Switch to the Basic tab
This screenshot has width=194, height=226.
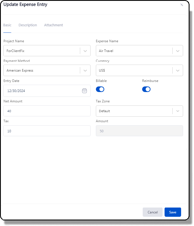point(7,25)
